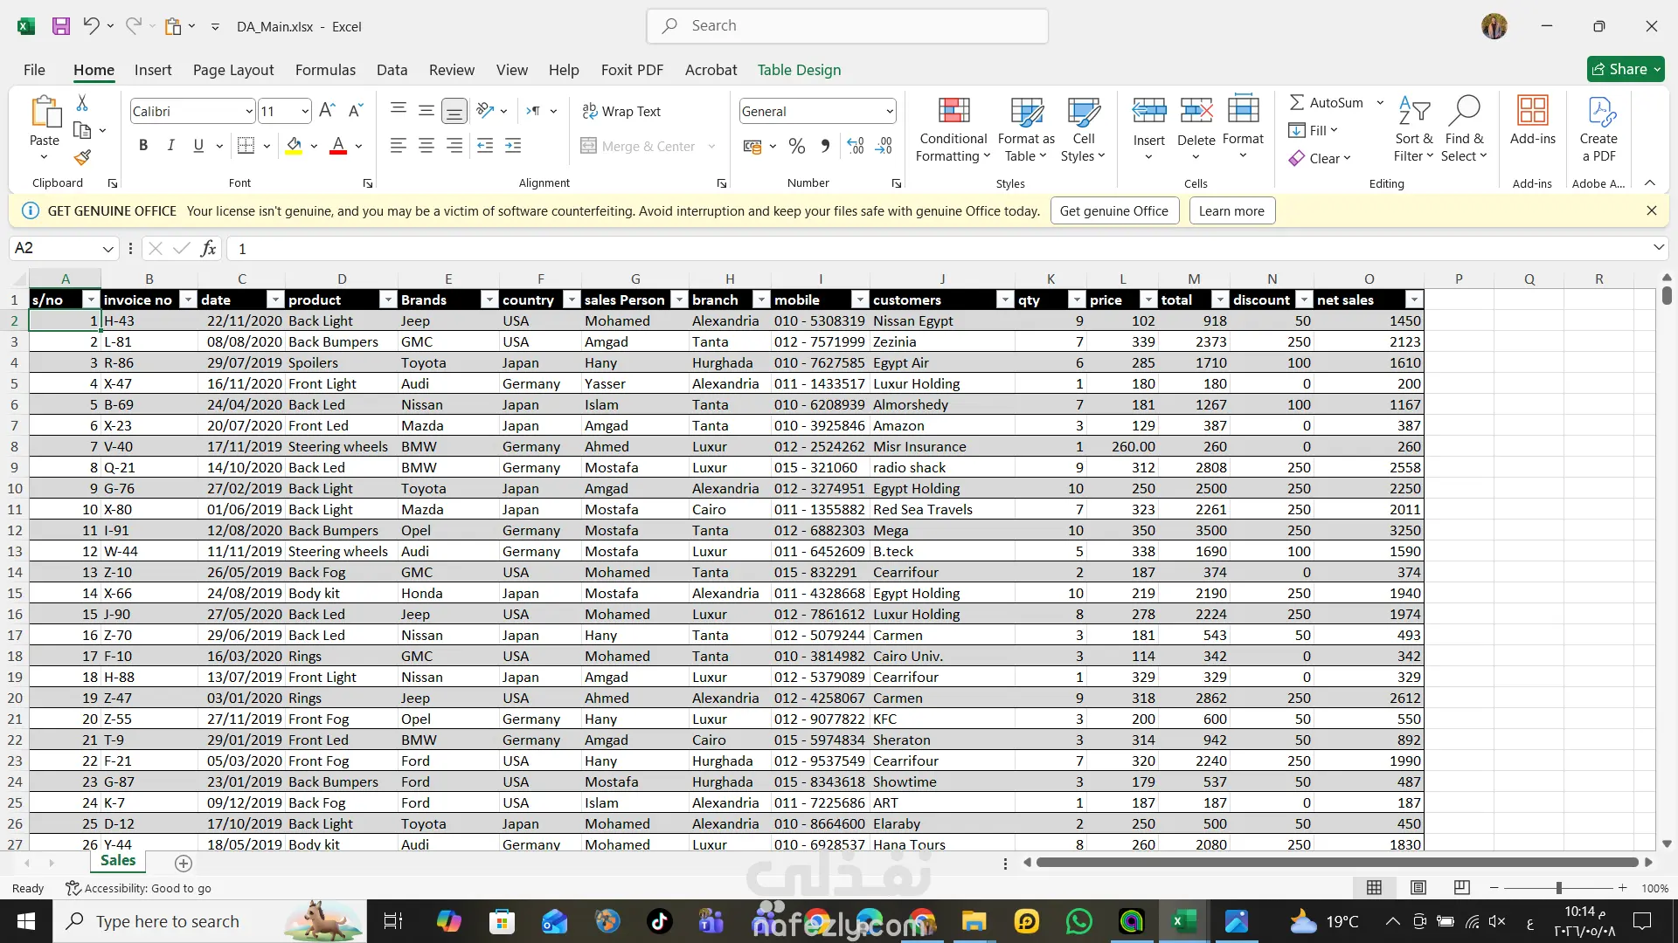Click the Learn more button
Screen dimensions: 1678x943
(1231, 210)
